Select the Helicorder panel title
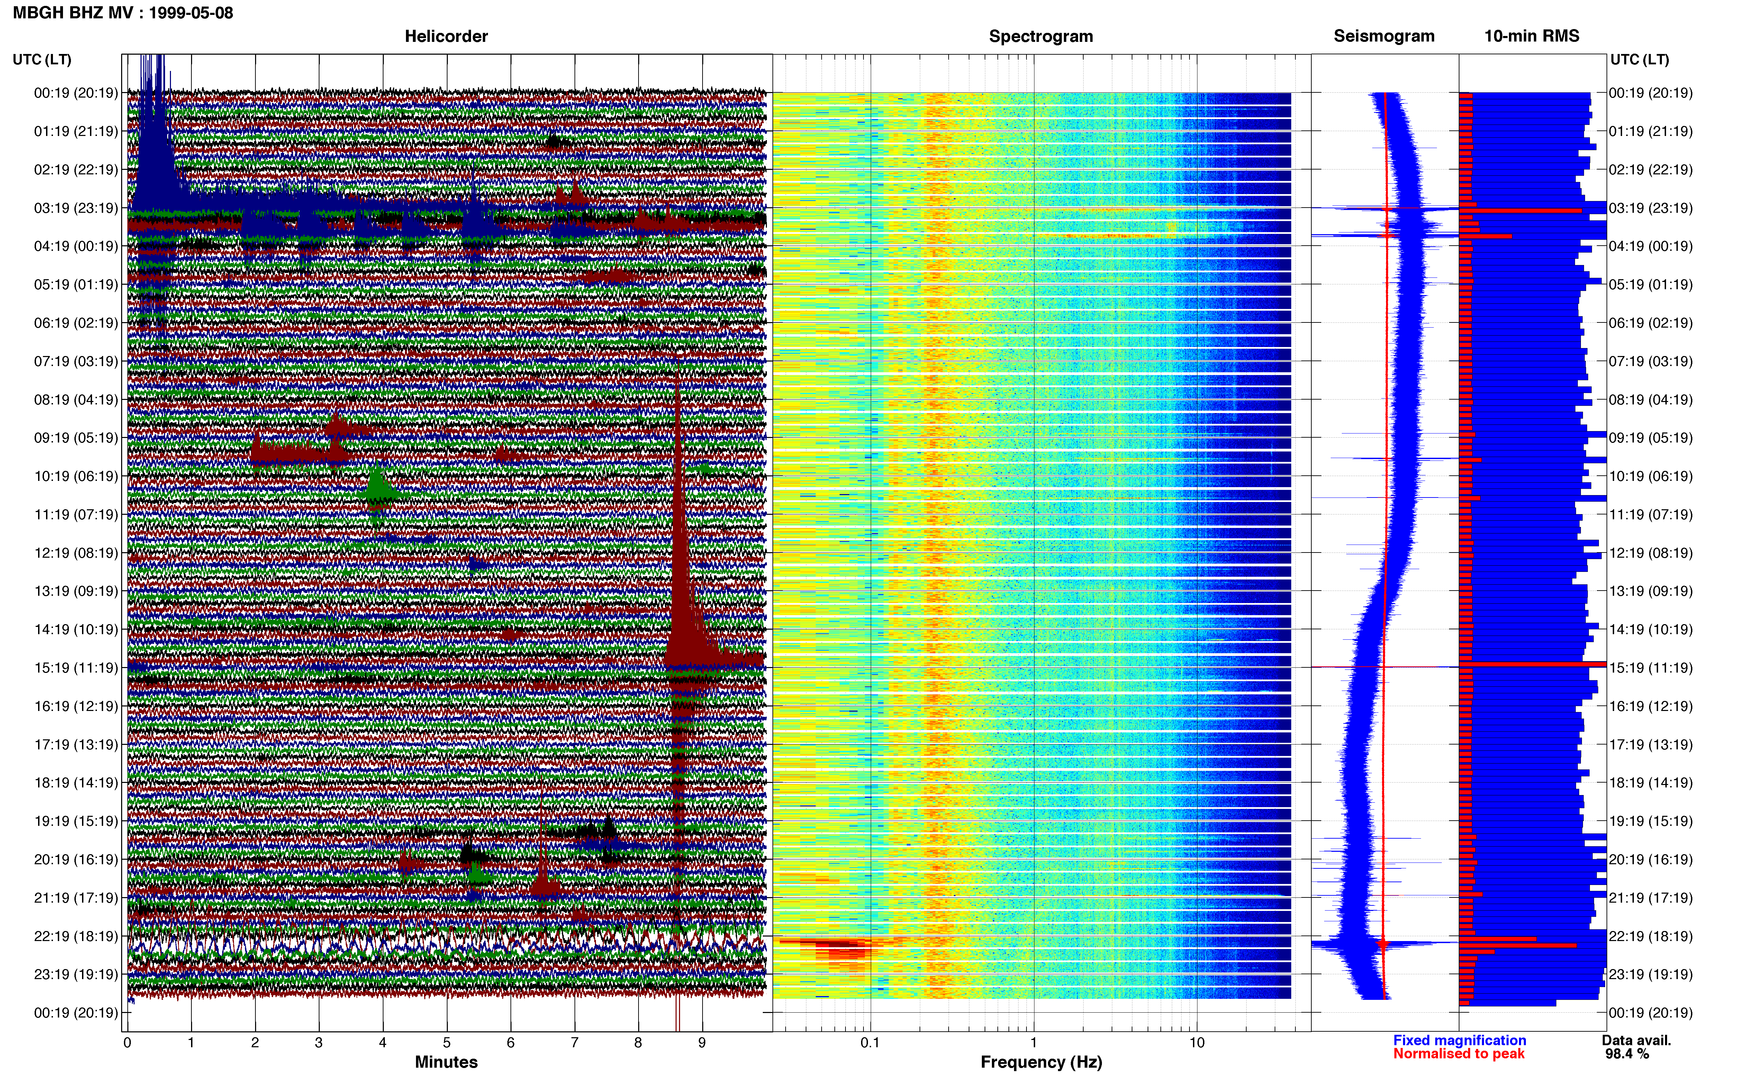 tap(446, 36)
